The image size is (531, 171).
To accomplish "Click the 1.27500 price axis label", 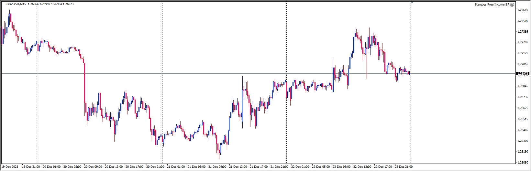I will click(523, 21).
